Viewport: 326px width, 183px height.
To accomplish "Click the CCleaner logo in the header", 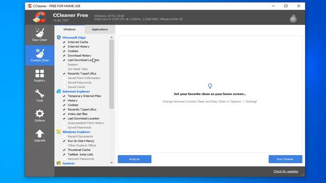I will (x=39, y=17).
